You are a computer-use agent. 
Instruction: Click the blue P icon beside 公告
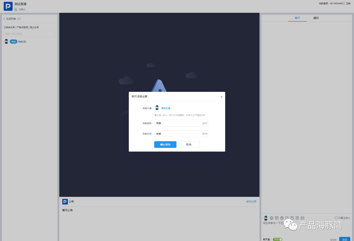[65, 201]
